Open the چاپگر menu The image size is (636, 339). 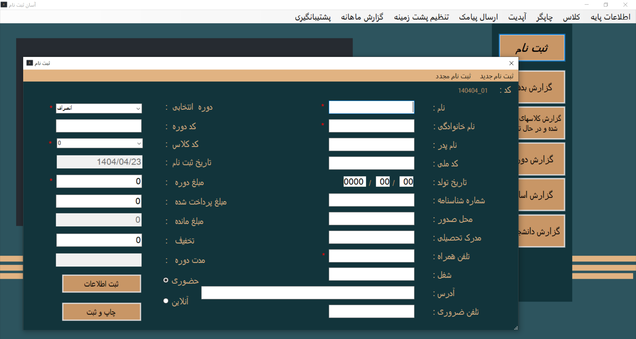tap(545, 17)
